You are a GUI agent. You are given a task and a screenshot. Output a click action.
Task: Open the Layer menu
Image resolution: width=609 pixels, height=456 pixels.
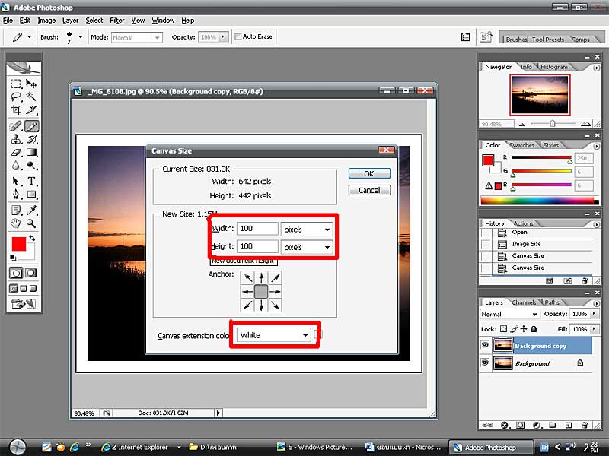pyautogui.click(x=70, y=21)
